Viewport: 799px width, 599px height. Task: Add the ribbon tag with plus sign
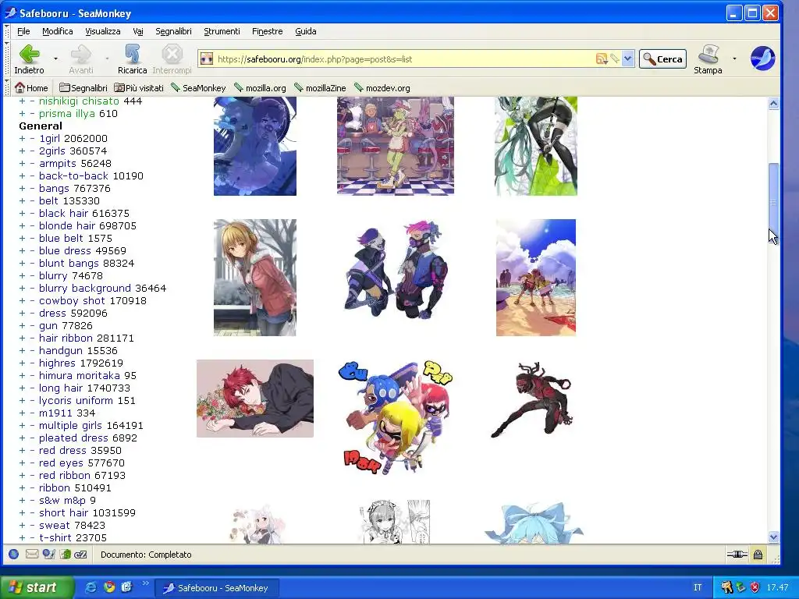22,488
